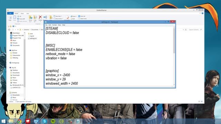Screen dimensions: 221x124
Task: Click Copy path in Explorer ribbon
Action: (21, 19)
